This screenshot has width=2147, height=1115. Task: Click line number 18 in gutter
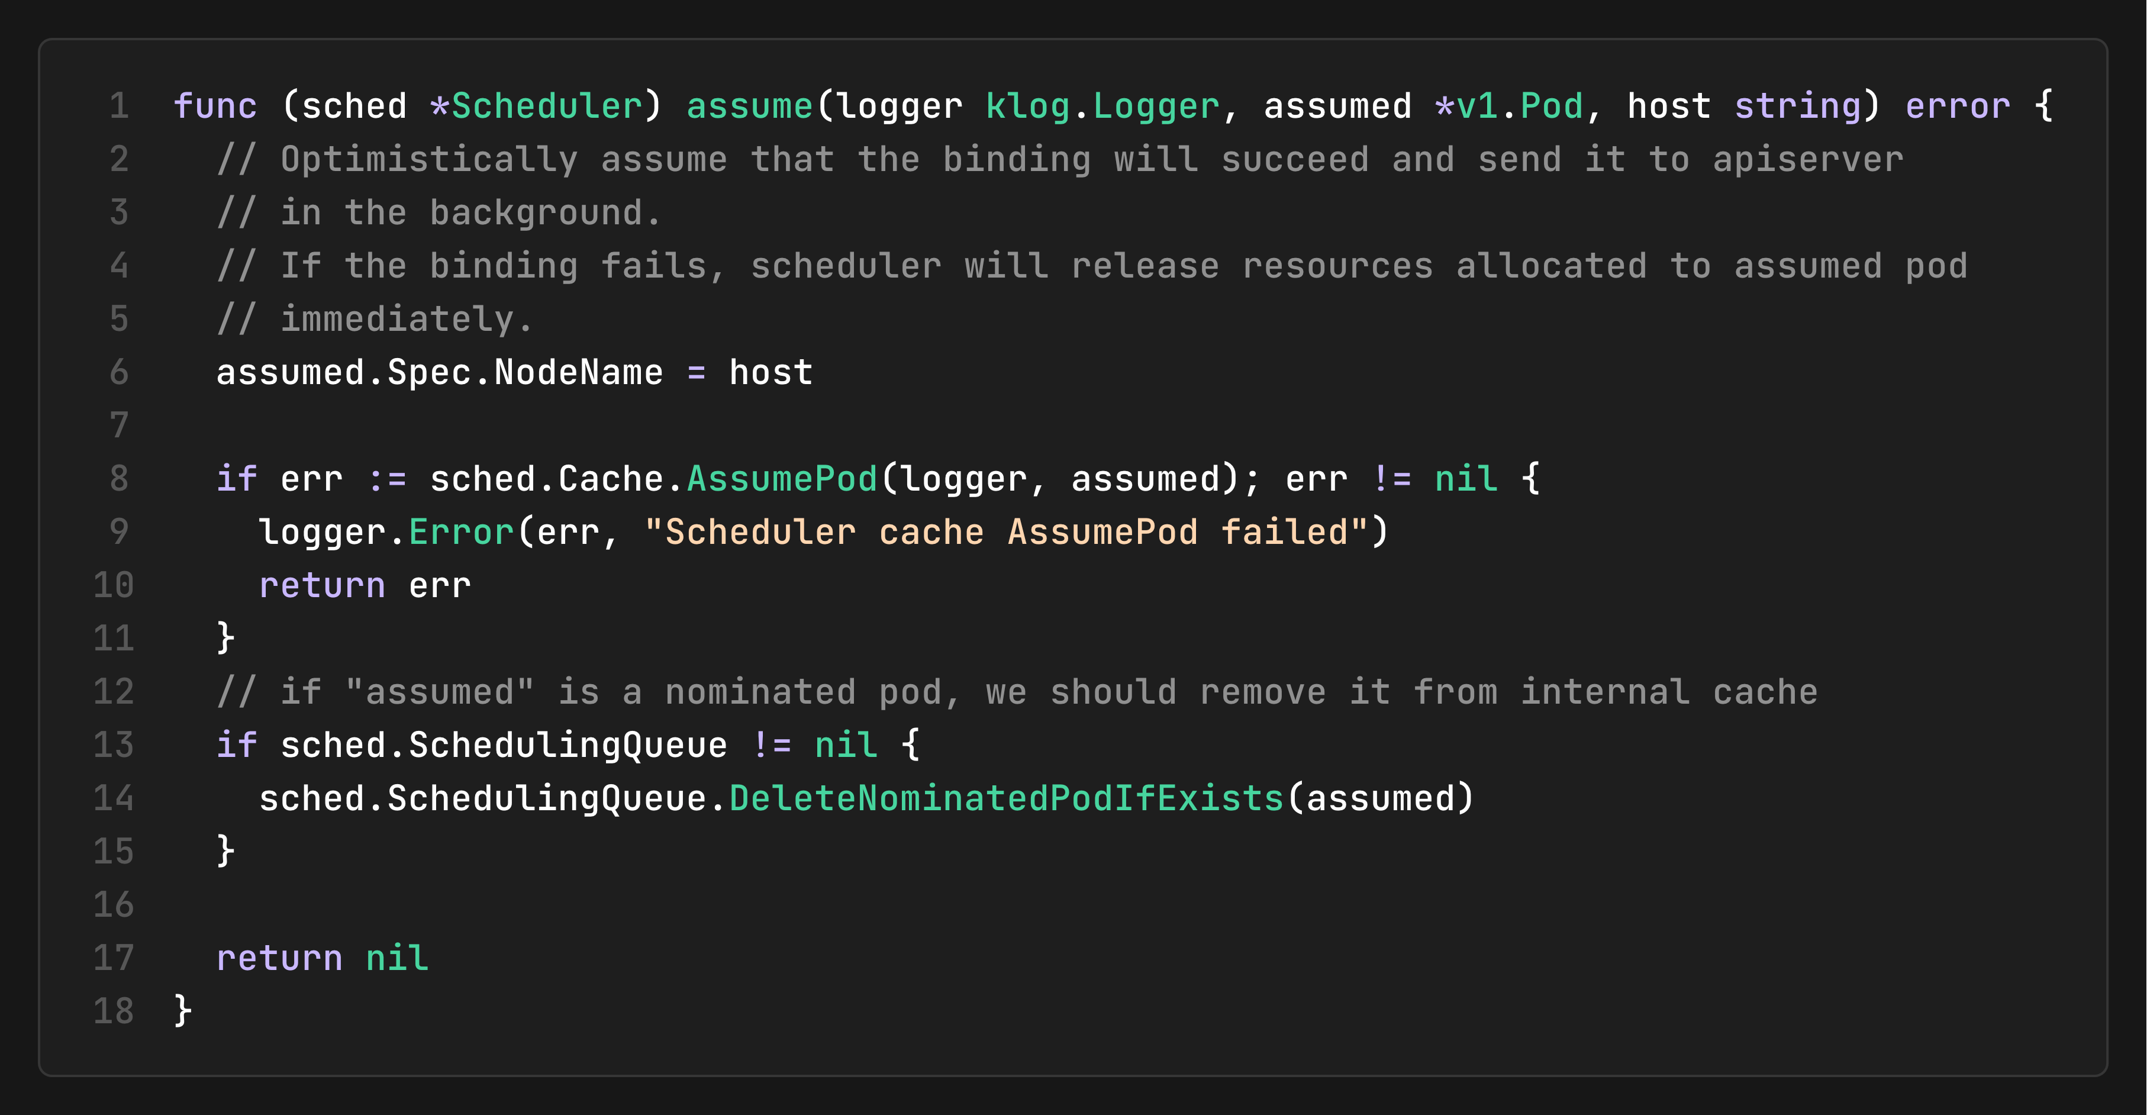(x=114, y=1011)
